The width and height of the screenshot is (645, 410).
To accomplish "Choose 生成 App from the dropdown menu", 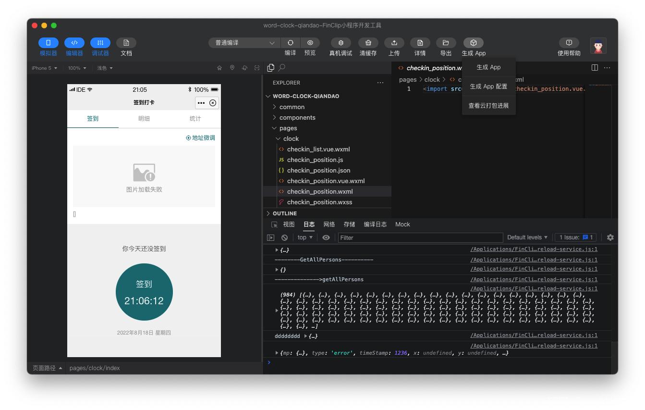I will click(489, 67).
